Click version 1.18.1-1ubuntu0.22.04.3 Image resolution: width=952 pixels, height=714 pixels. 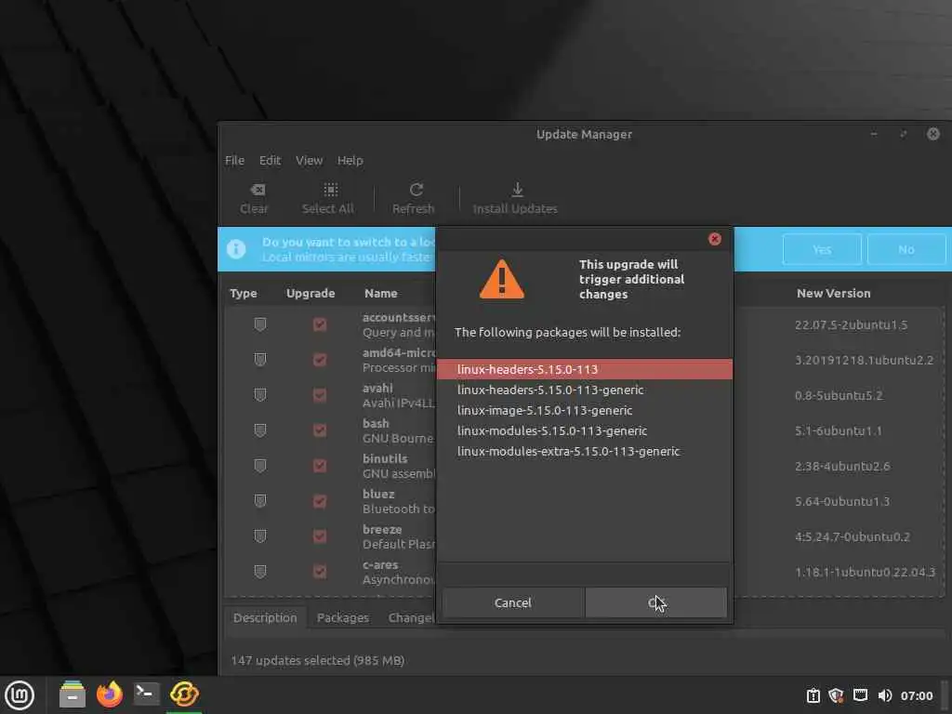[x=866, y=572]
